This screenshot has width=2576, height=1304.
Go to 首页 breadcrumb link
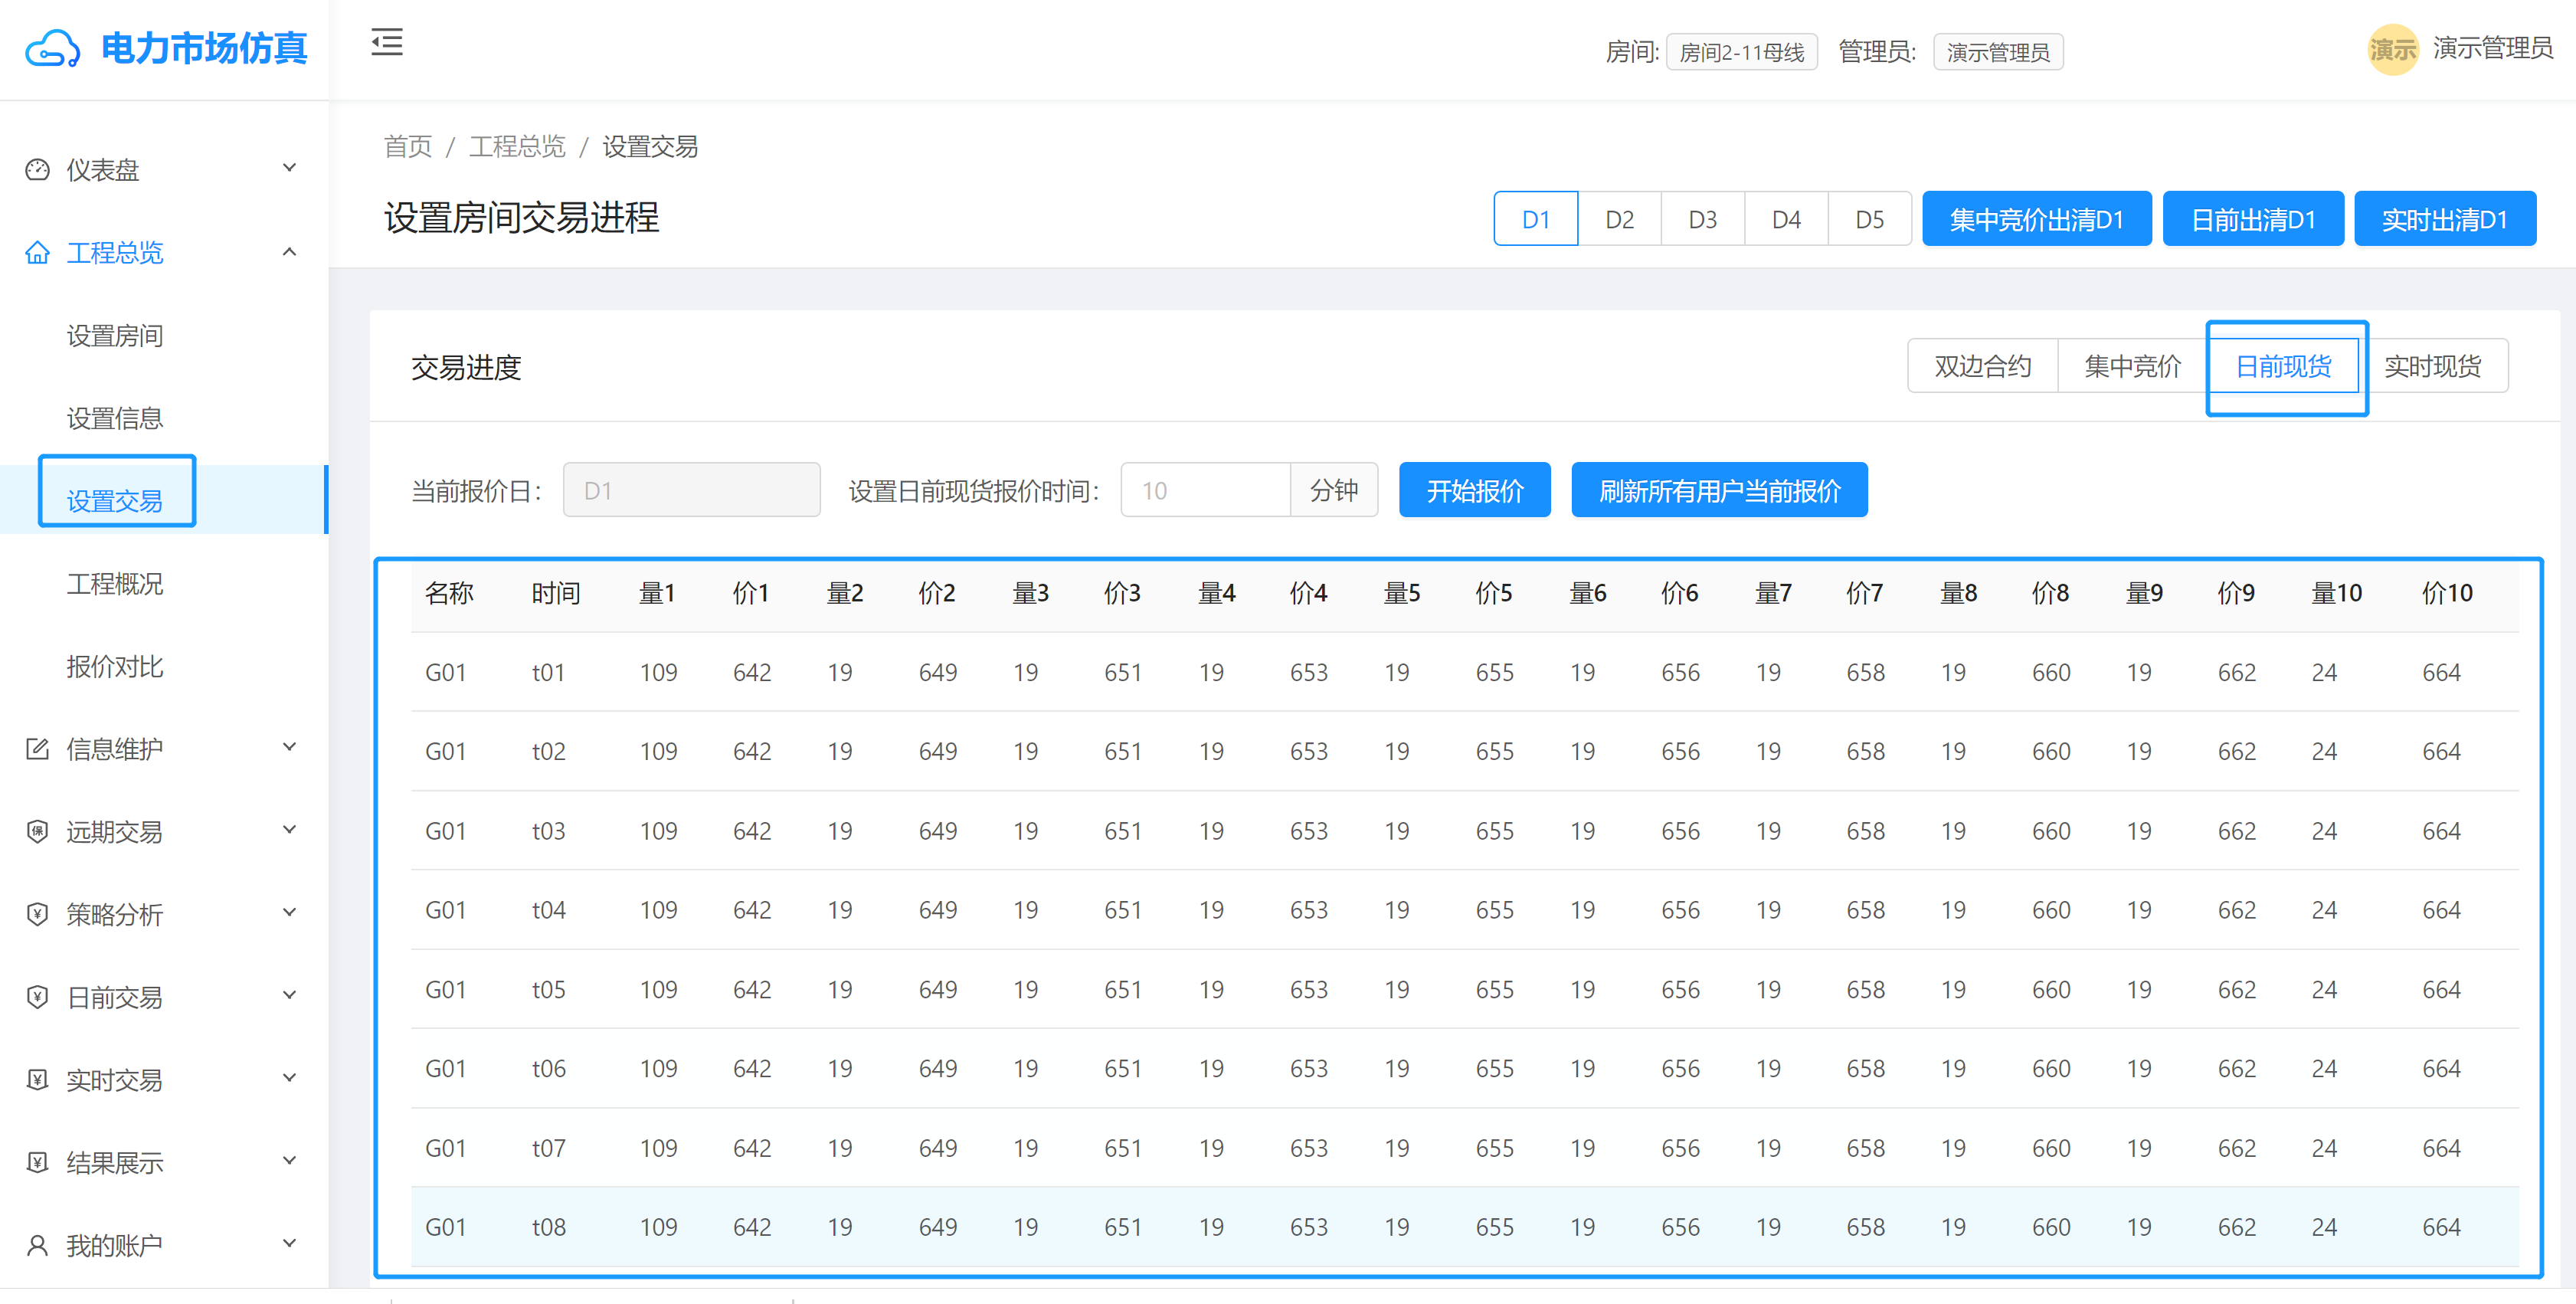click(408, 147)
